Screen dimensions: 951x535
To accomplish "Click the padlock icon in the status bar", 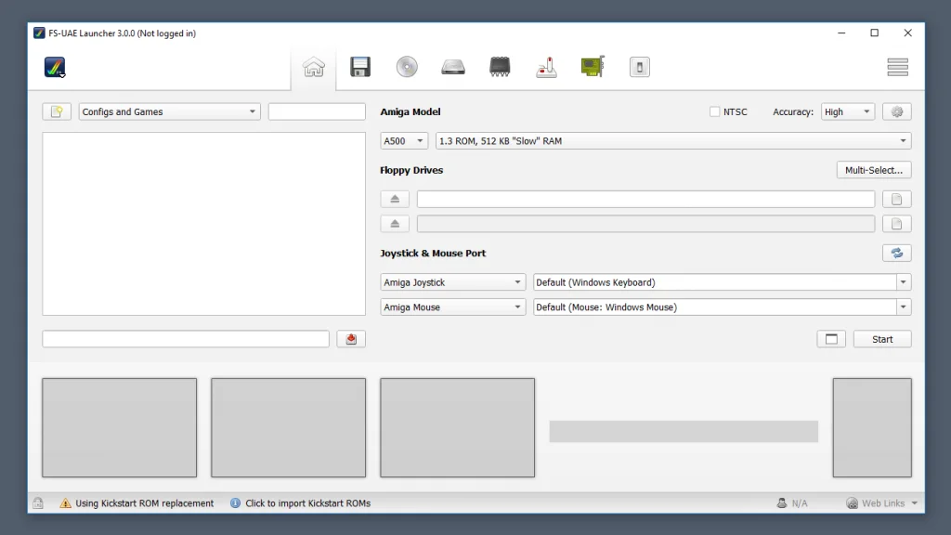I will click(x=37, y=502).
